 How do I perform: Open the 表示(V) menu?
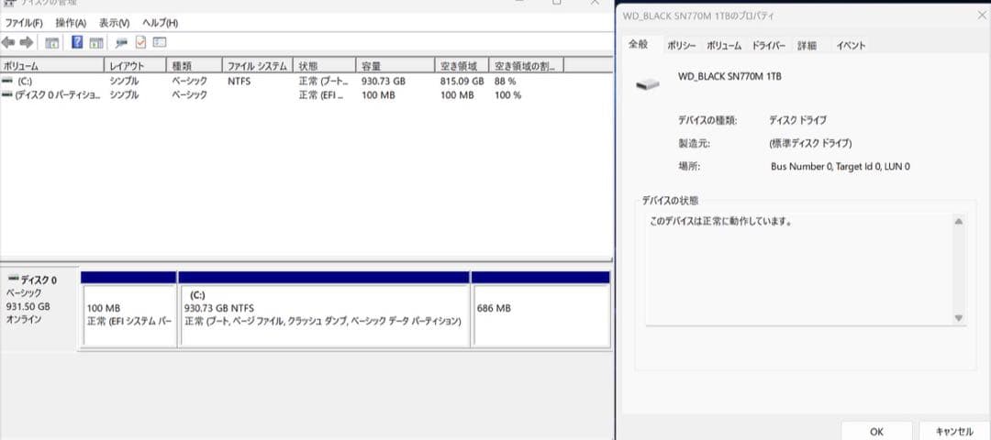tap(115, 23)
